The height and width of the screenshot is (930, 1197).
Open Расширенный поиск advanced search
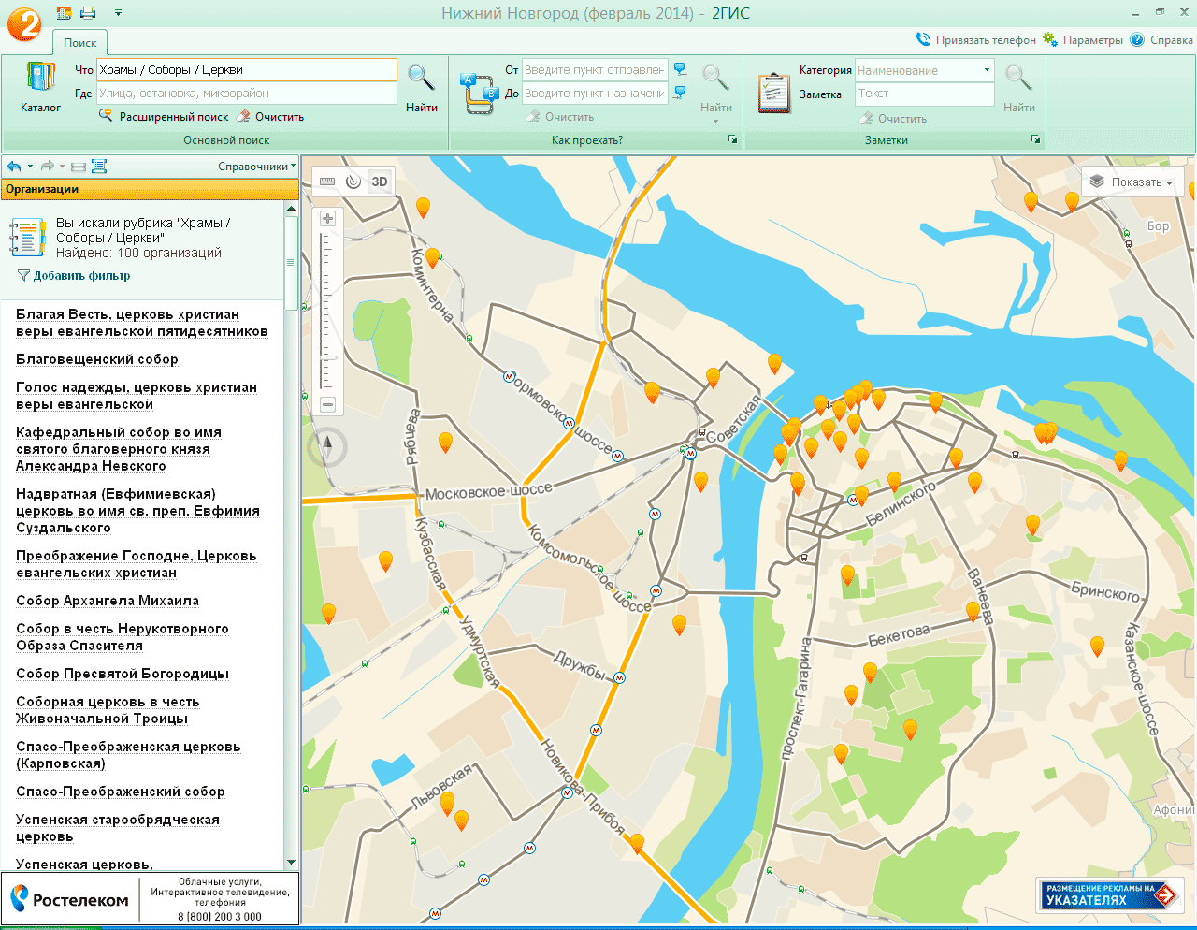coord(164,117)
